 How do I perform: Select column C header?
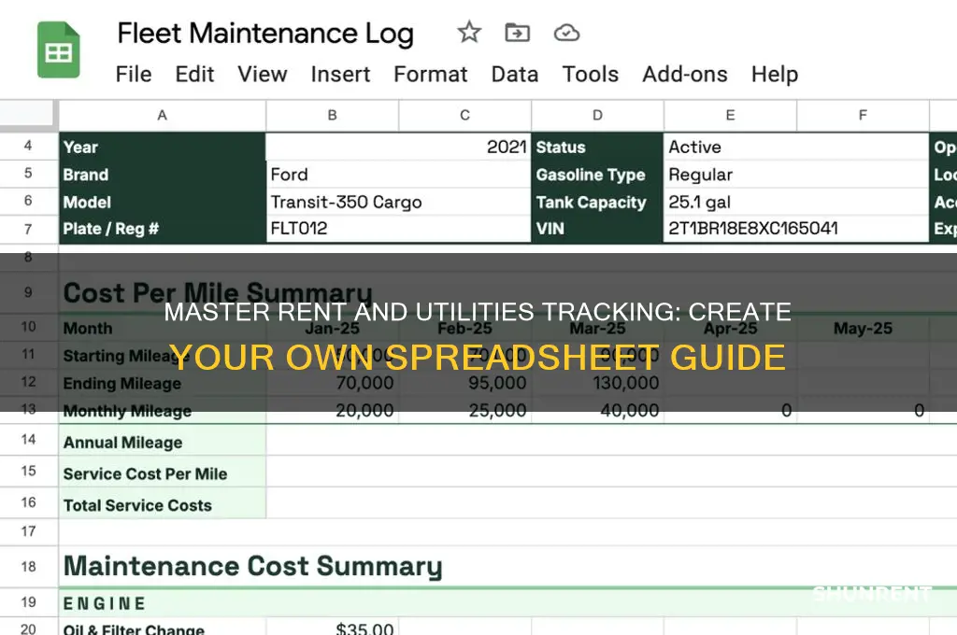click(465, 115)
